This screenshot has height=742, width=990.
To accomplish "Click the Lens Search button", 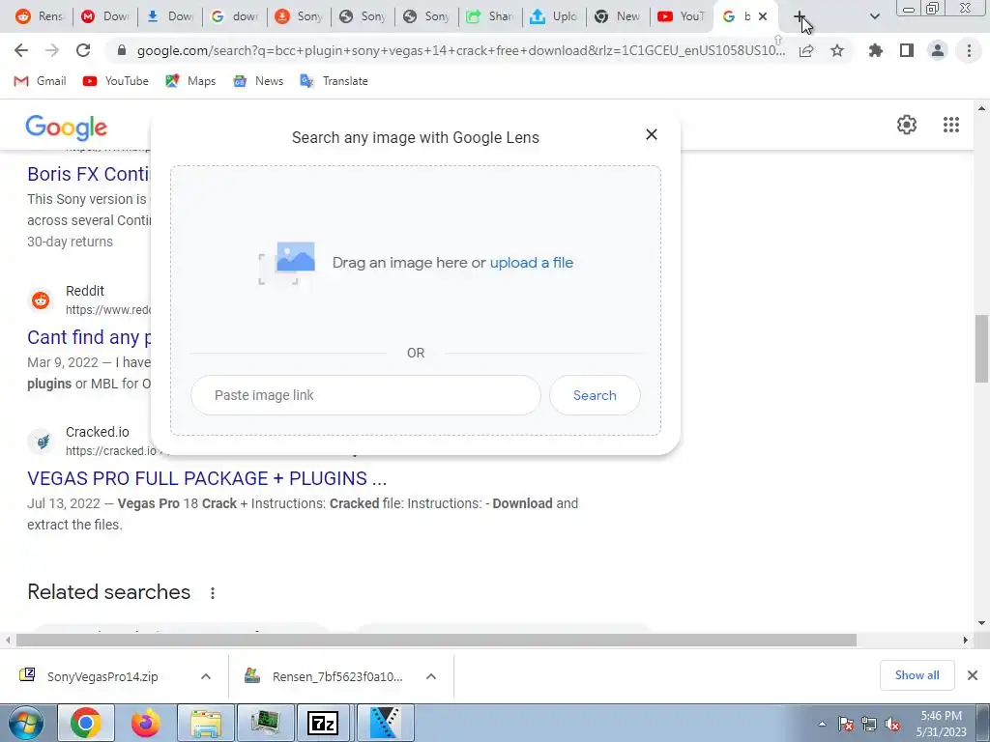I will click(595, 395).
